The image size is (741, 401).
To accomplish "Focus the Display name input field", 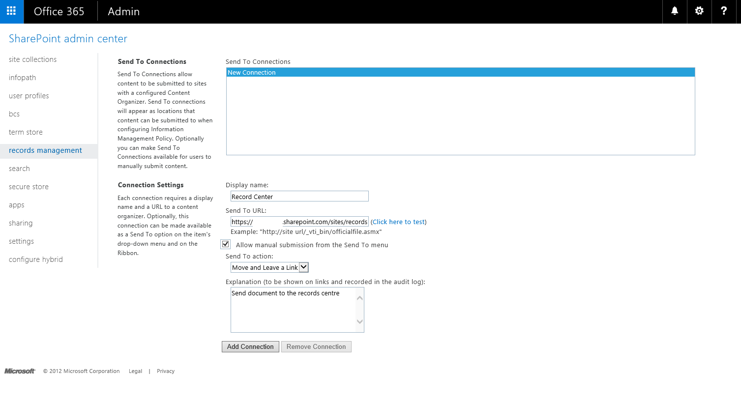I will tap(299, 196).
